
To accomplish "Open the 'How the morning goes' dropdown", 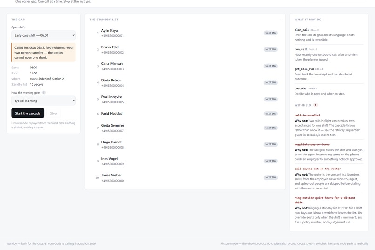I will coord(43,101).
